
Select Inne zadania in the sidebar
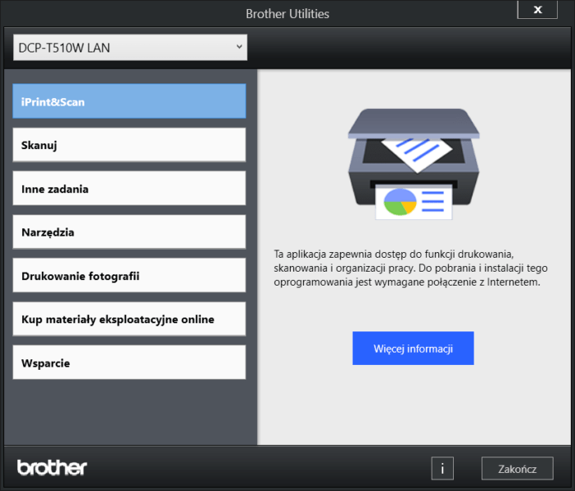[x=129, y=188]
